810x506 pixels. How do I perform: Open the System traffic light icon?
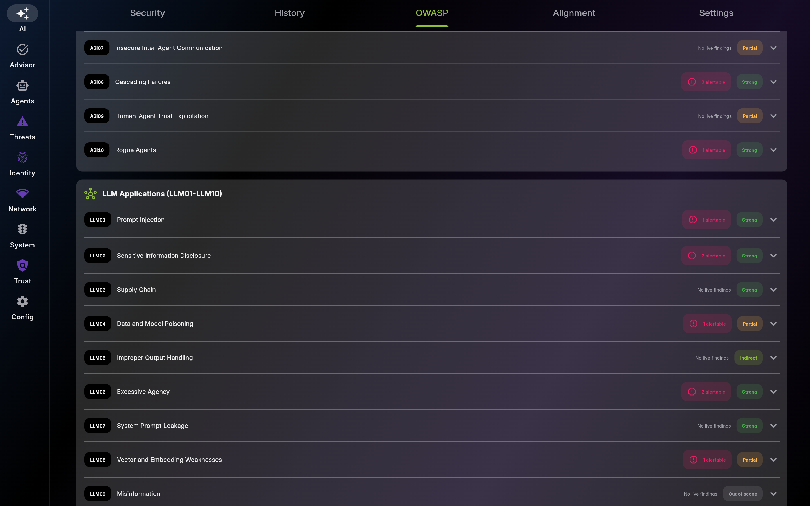click(22, 230)
